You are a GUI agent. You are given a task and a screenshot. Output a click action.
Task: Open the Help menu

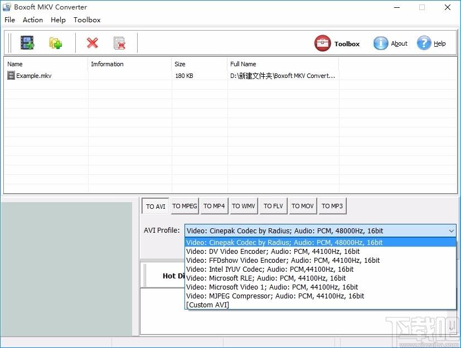tap(58, 19)
